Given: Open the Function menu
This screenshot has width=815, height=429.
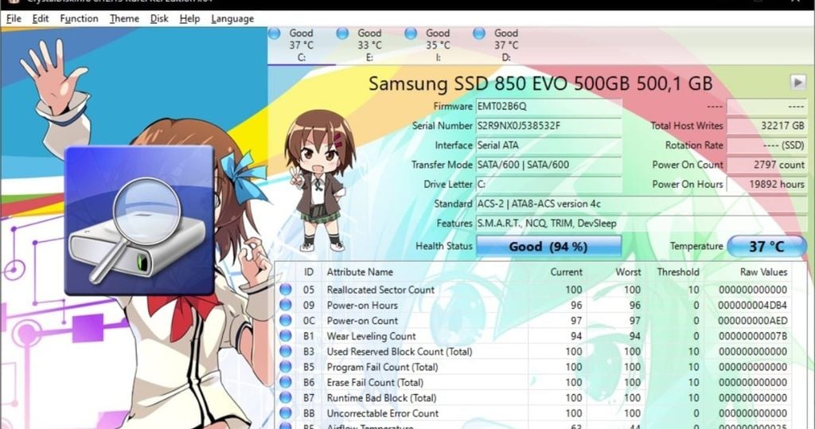Looking at the screenshot, I should pyautogui.click(x=79, y=19).
